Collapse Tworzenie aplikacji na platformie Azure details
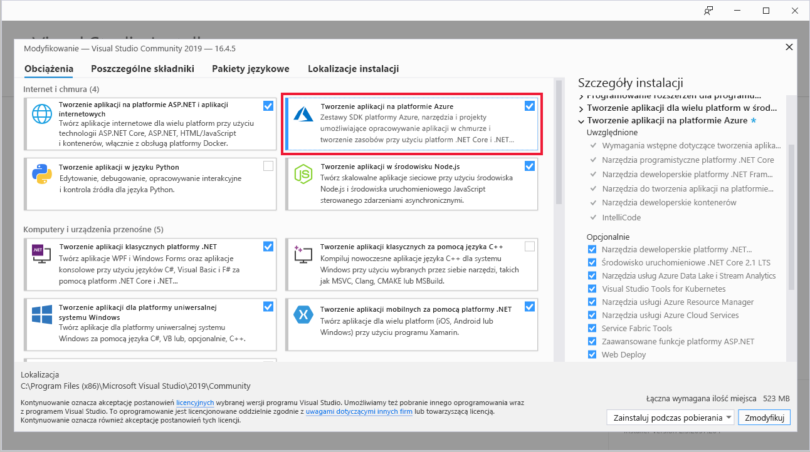The width and height of the screenshot is (810, 452). [x=581, y=121]
